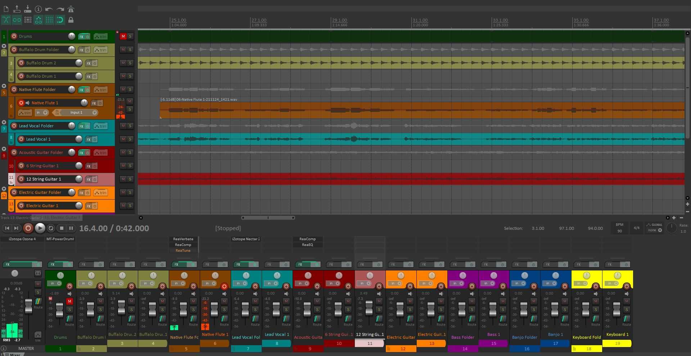This screenshot has height=356, width=691.
Task: Click the Undo arrow icon
Action: tap(49, 9)
